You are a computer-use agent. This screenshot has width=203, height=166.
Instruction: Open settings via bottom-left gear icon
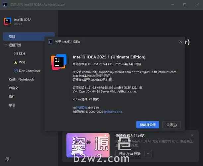(7, 159)
